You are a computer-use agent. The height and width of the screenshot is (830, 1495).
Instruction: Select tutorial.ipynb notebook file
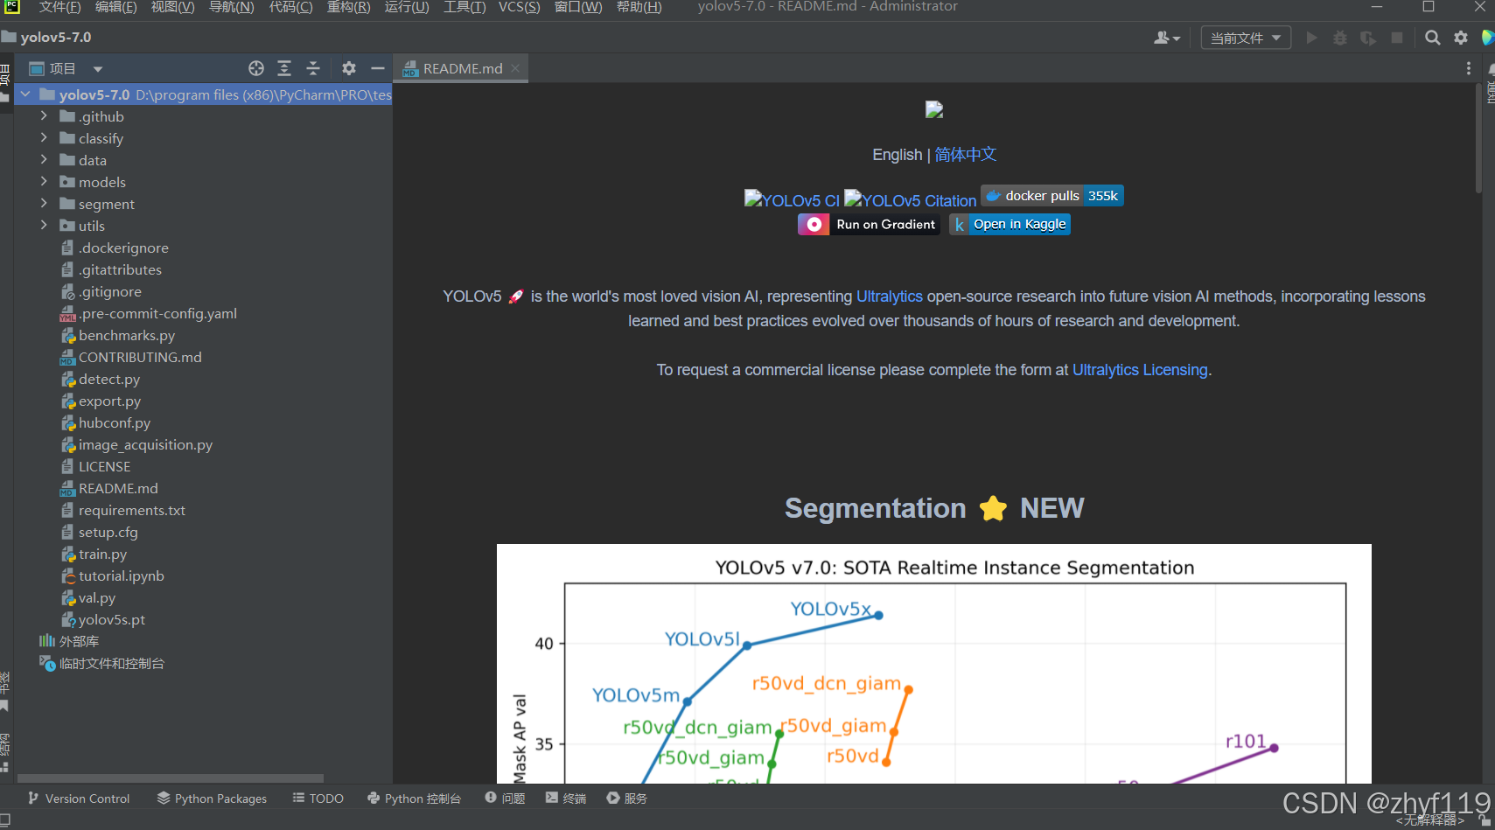tap(121, 576)
